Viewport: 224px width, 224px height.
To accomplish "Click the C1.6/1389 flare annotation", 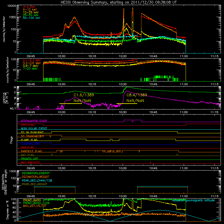I will (84, 95).
